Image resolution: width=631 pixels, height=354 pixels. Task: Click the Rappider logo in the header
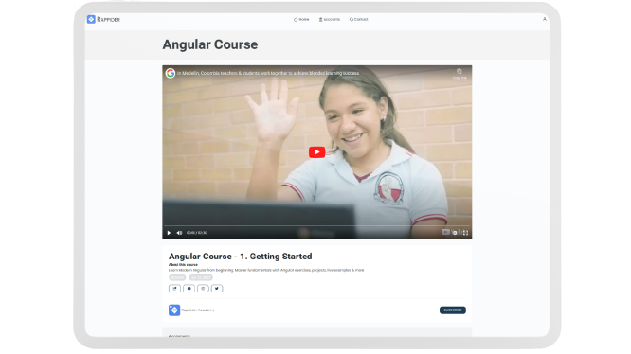tap(103, 19)
